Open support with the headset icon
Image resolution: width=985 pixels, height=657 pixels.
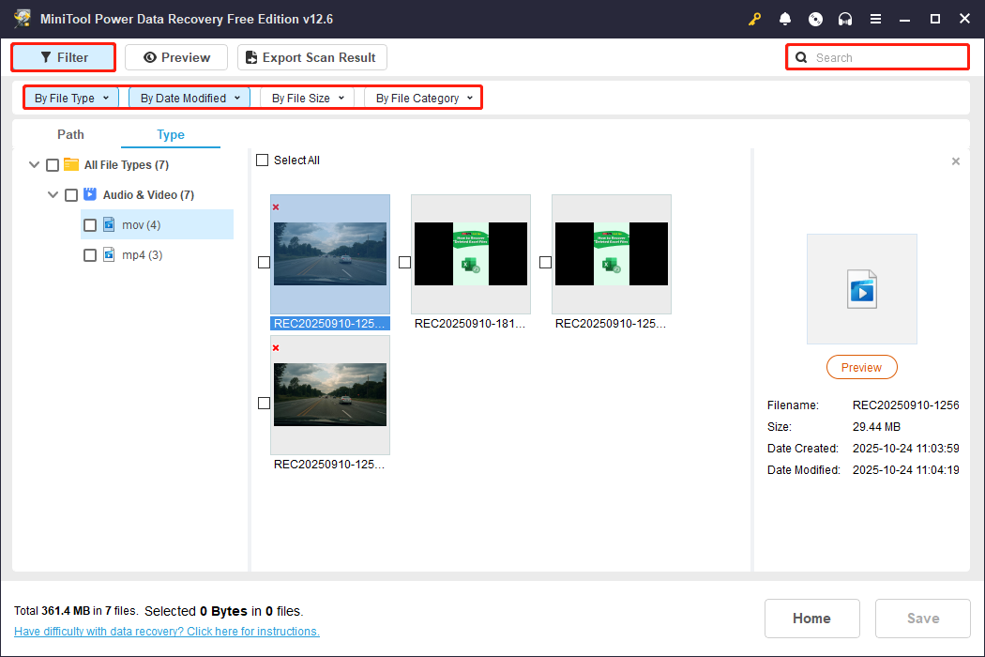click(x=845, y=19)
